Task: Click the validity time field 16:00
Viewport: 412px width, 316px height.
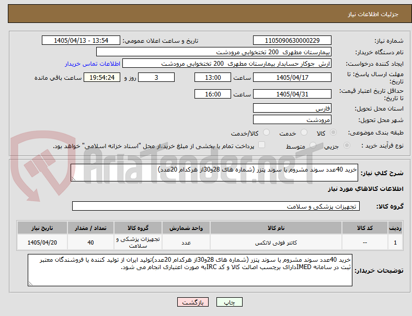Action: (213, 94)
